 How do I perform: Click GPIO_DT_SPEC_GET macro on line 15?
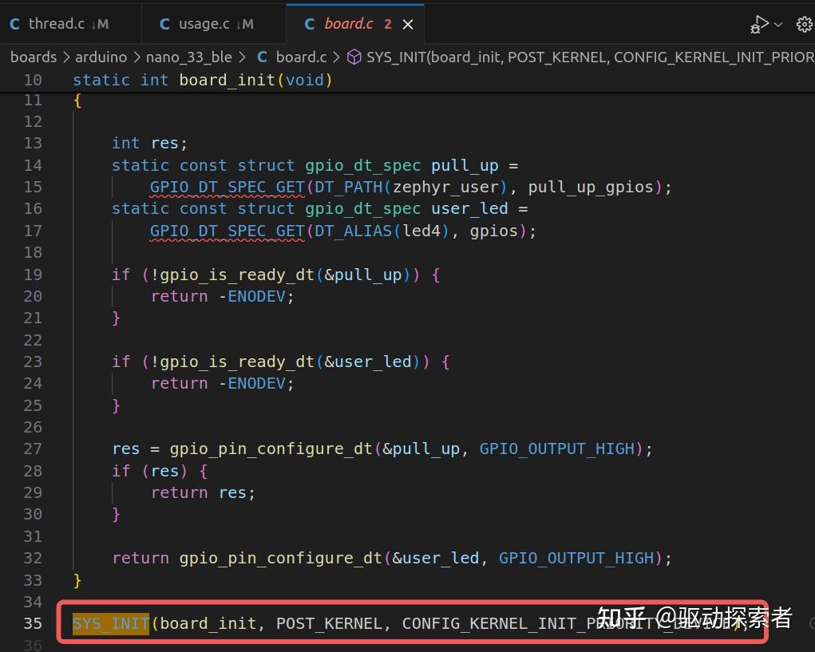pyautogui.click(x=227, y=187)
